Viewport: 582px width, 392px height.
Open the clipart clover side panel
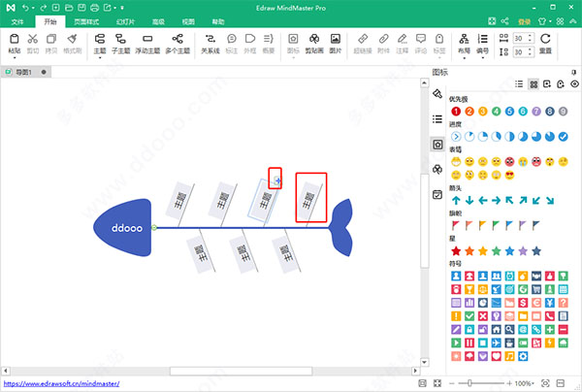(x=437, y=170)
